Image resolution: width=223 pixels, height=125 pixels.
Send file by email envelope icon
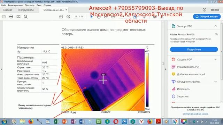pos(18,17)
